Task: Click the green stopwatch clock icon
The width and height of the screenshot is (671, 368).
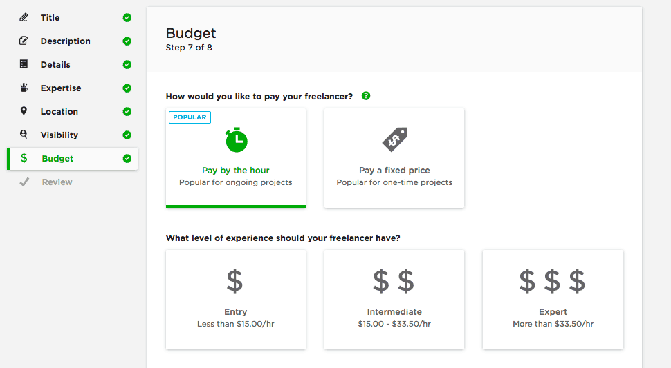Action: coord(236,139)
